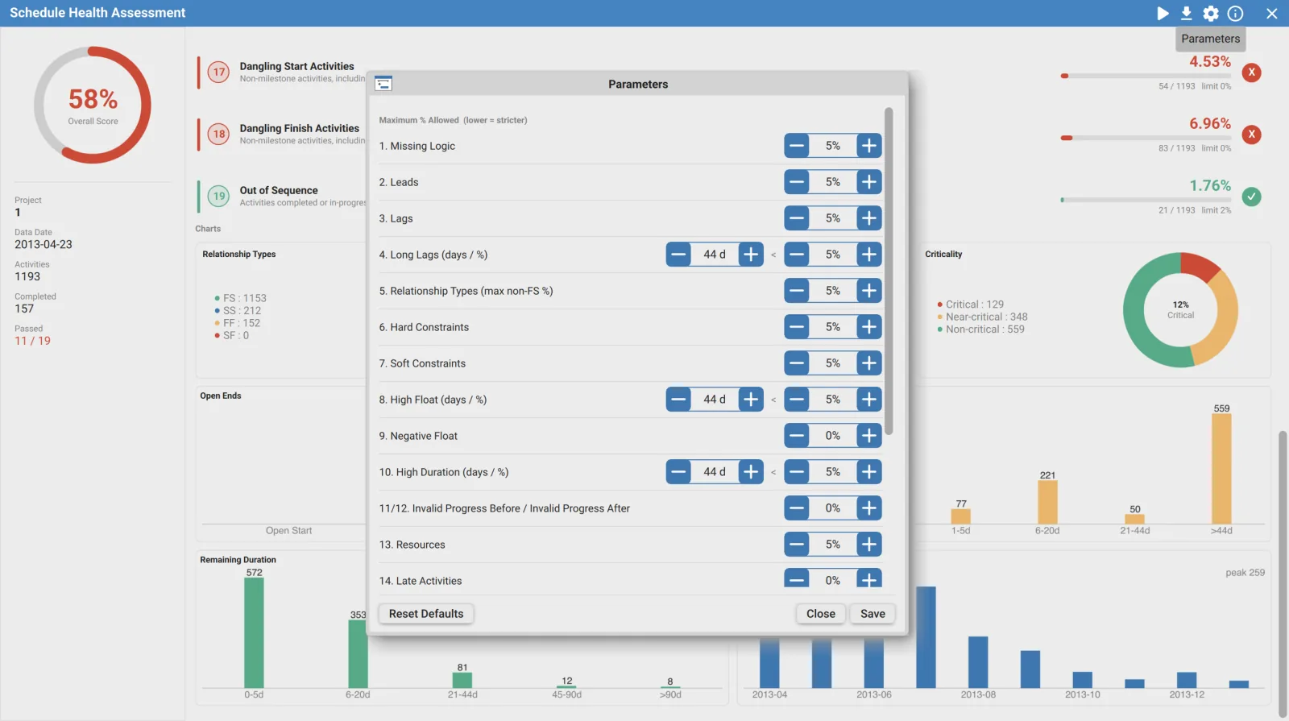This screenshot has height=721, width=1289.
Task: Click the Dangling Start progress bar
Action: (x=1146, y=76)
